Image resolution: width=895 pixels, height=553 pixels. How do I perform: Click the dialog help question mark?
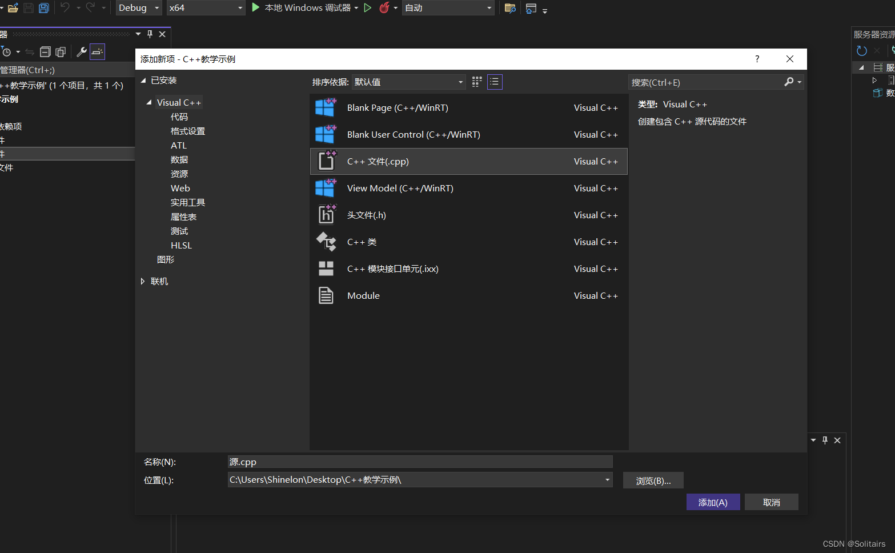pos(757,59)
